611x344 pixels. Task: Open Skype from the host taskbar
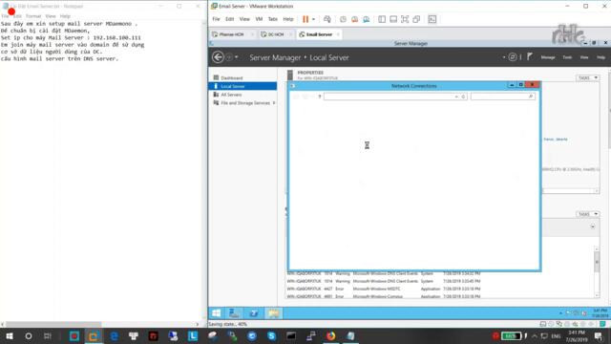pyautogui.click(x=271, y=335)
